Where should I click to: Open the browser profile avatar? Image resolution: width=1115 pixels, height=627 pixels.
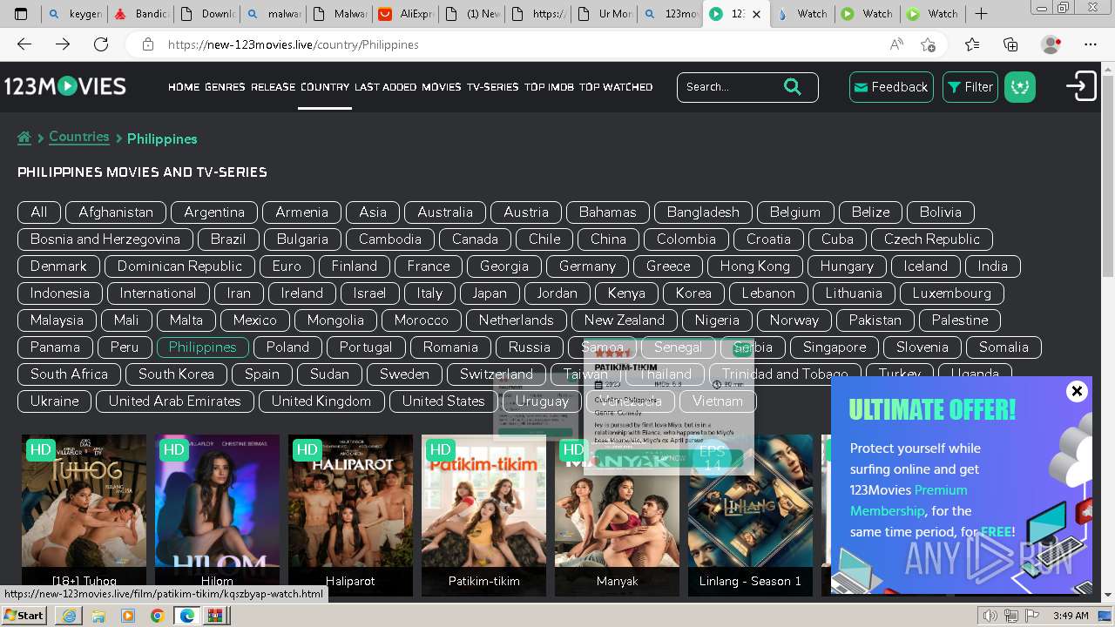coord(1051,44)
